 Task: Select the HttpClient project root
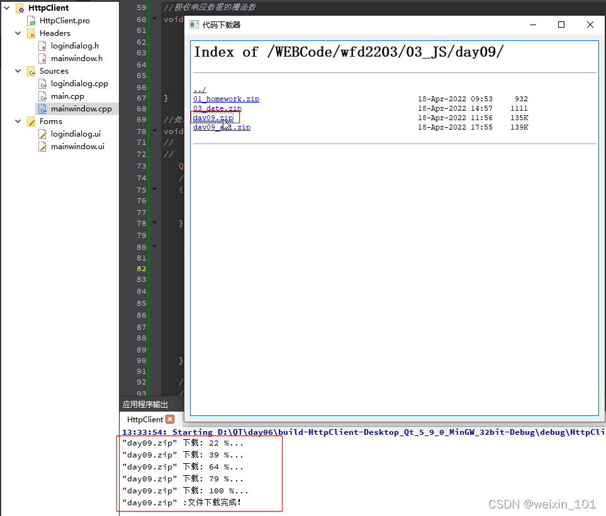coord(48,8)
